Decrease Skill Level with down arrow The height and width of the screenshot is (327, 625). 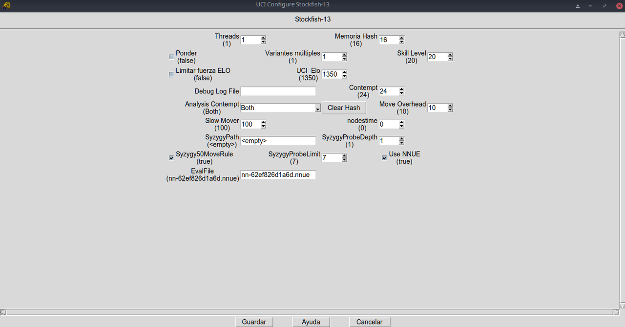tap(450, 59)
